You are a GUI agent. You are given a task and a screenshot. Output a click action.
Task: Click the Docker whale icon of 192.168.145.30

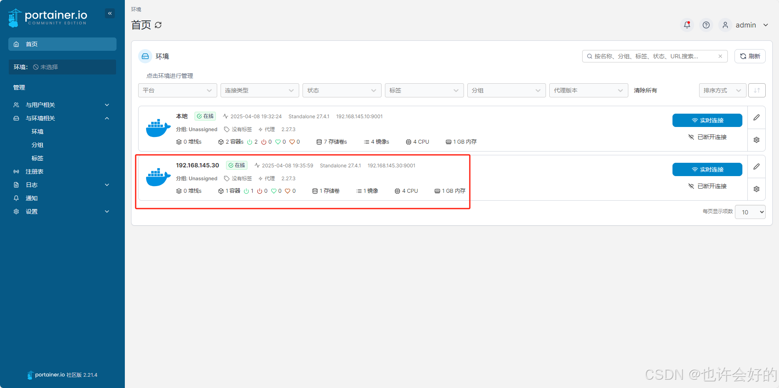(x=158, y=177)
